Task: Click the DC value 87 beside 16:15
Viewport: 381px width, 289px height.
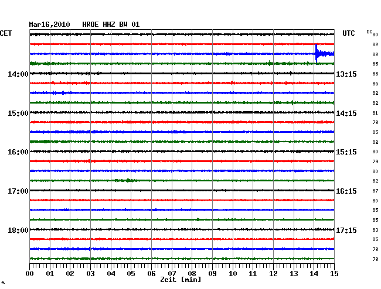Action: point(375,191)
